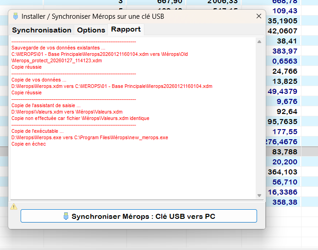The image size is (318, 250).
Task: Click the yellow warning triangle icon
Action: coord(14,207)
